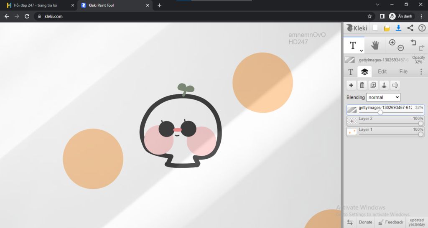This screenshot has width=428, height=228.
Task: Select the Hand pan tool
Action: tap(375, 45)
